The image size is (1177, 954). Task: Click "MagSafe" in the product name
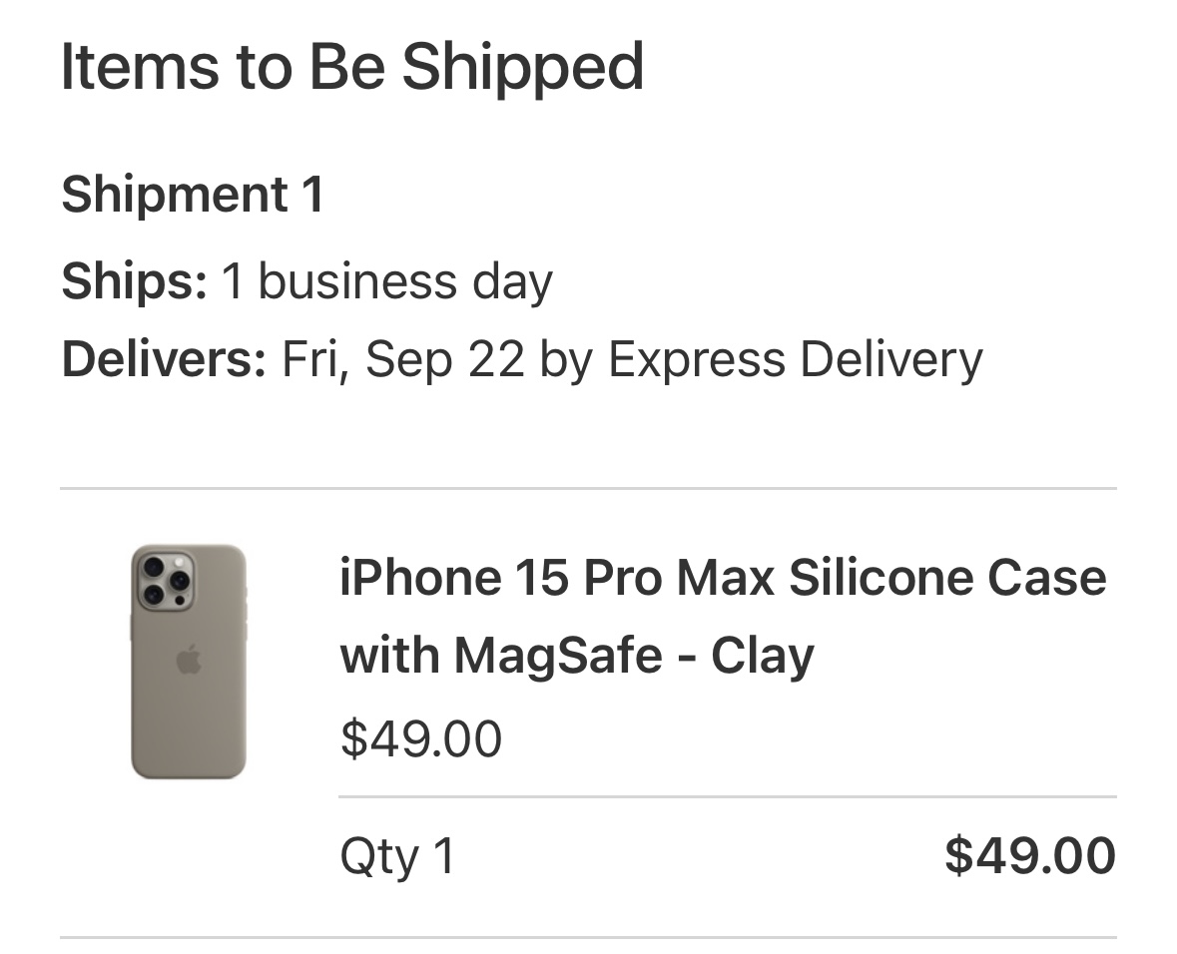[x=559, y=655]
